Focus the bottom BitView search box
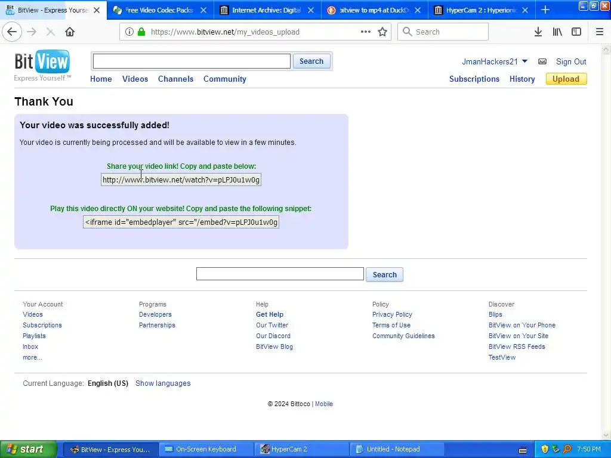The width and height of the screenshot is (611, 458). point(280,274)
